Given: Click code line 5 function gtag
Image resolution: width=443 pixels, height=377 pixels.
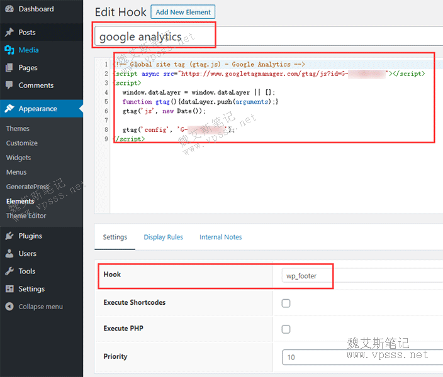Looking at the screenshot, I should [x=200, y=102].
